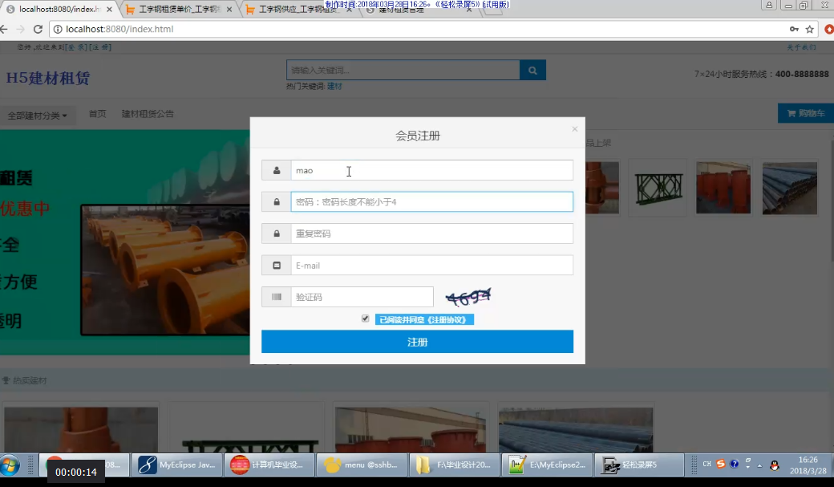Click the browser address bar
Viewport: 834px width, 487px height.
[420, 29]
